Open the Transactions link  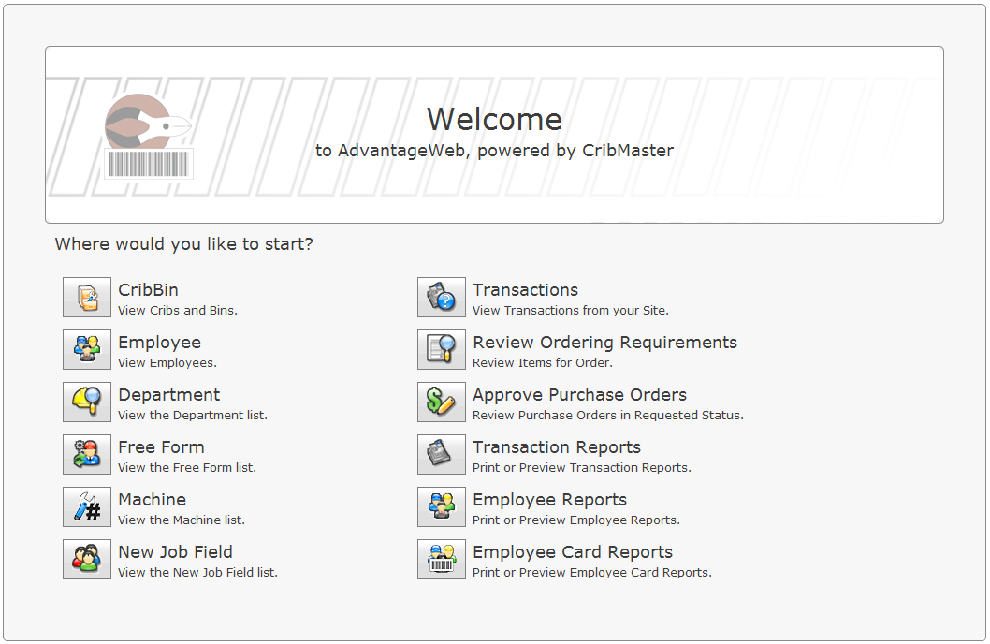(525, 290)
